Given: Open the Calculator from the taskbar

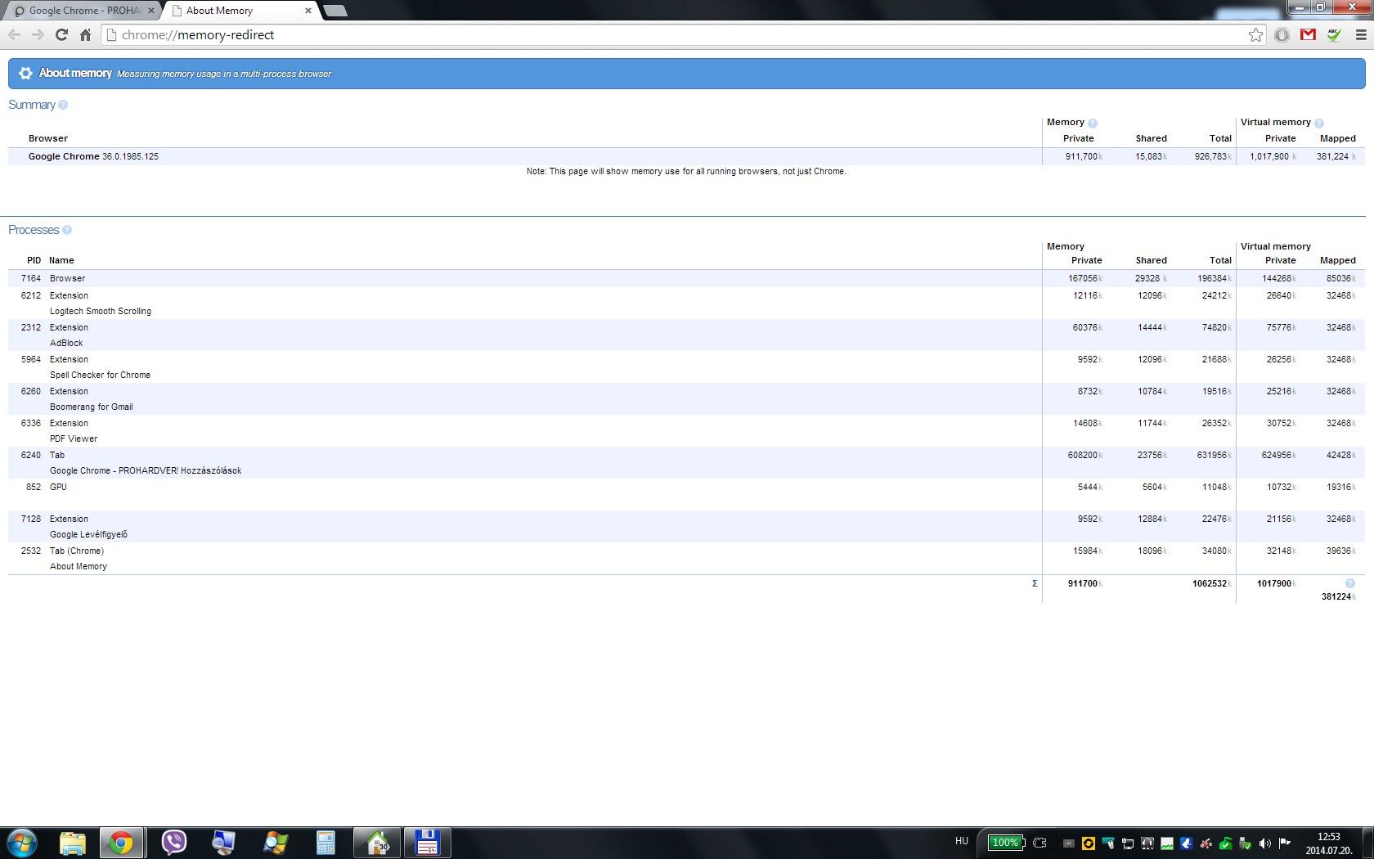Looking at the screenshot, I should coord(326,843).
